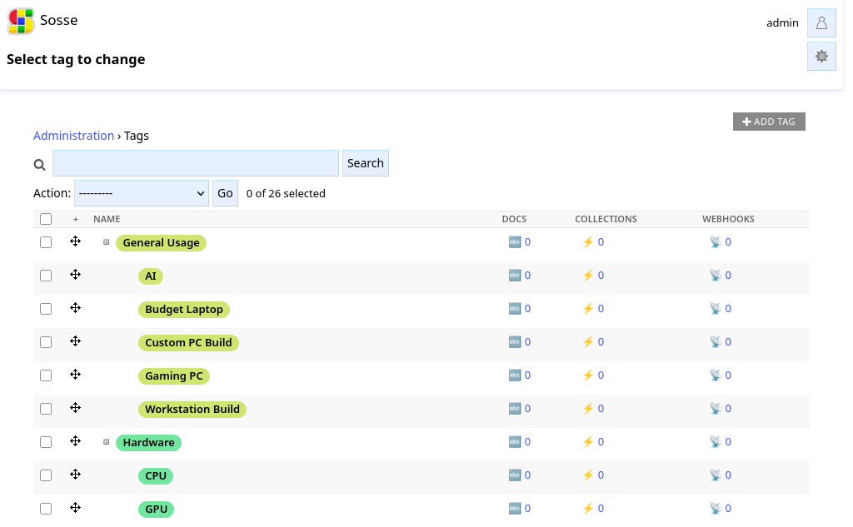Open the Hardware tag
853x527 pixels.
148,442
